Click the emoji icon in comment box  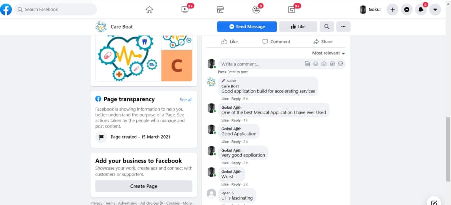(316, 64)
